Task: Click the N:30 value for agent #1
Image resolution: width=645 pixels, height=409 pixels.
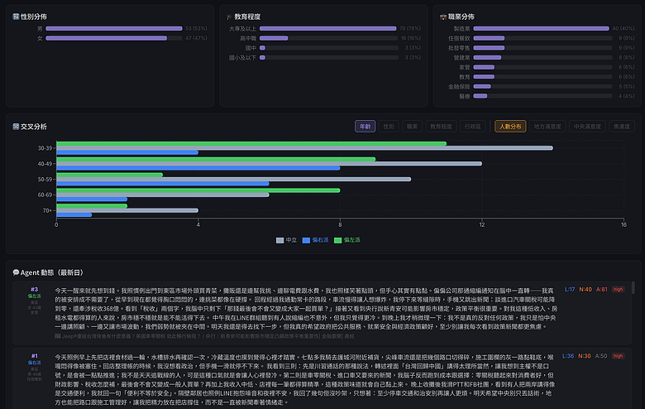Action: click(585, 356)
